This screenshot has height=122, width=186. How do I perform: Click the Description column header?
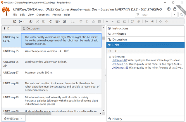[x=61, y=29]
